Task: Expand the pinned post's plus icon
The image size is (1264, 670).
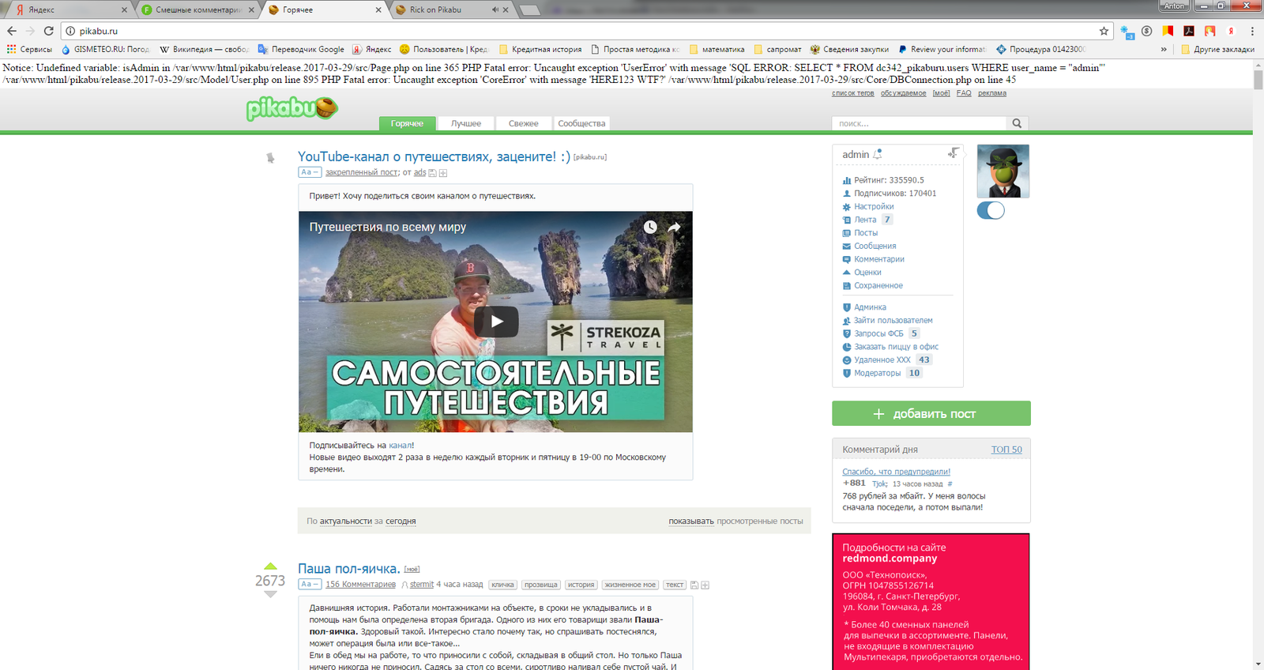Action: click(443, 173)
